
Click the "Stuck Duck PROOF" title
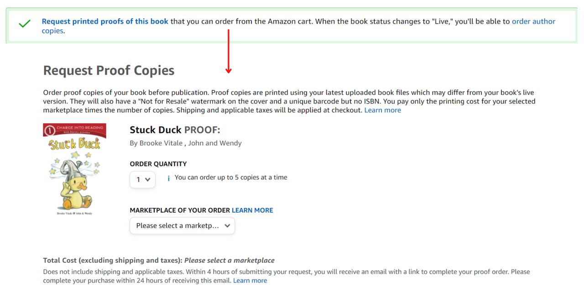[175, 130]
